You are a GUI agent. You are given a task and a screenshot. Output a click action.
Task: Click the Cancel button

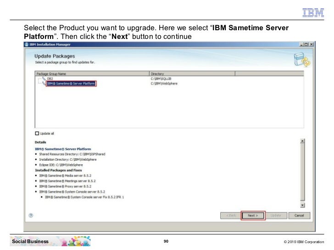click(299, 216)
